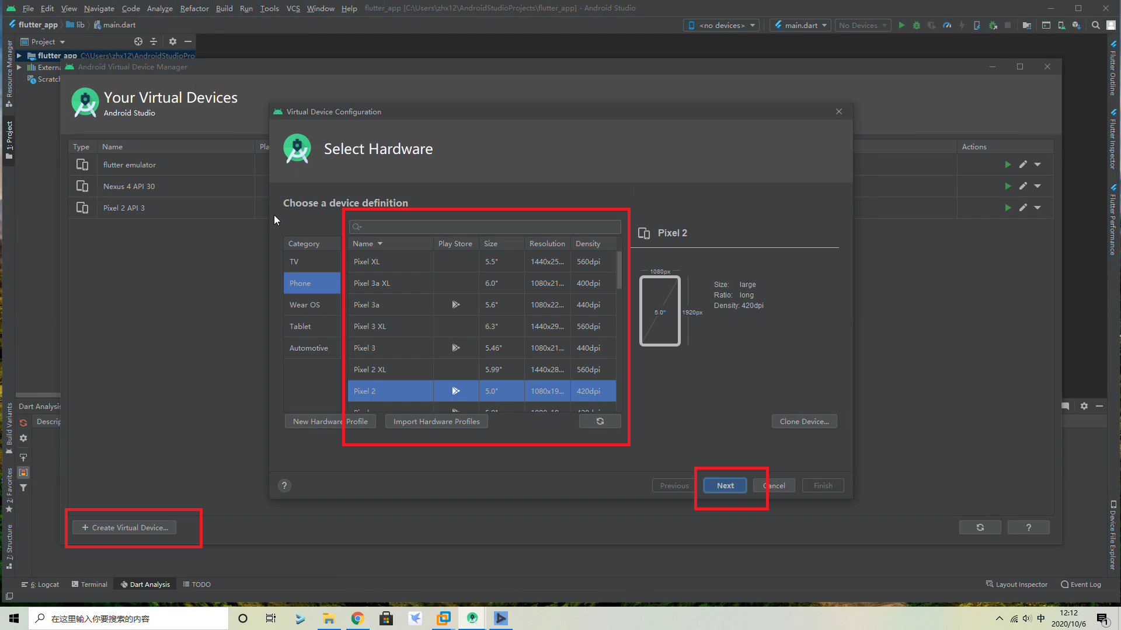Click Search Everywhere magnifier icon

(1096, 25)
